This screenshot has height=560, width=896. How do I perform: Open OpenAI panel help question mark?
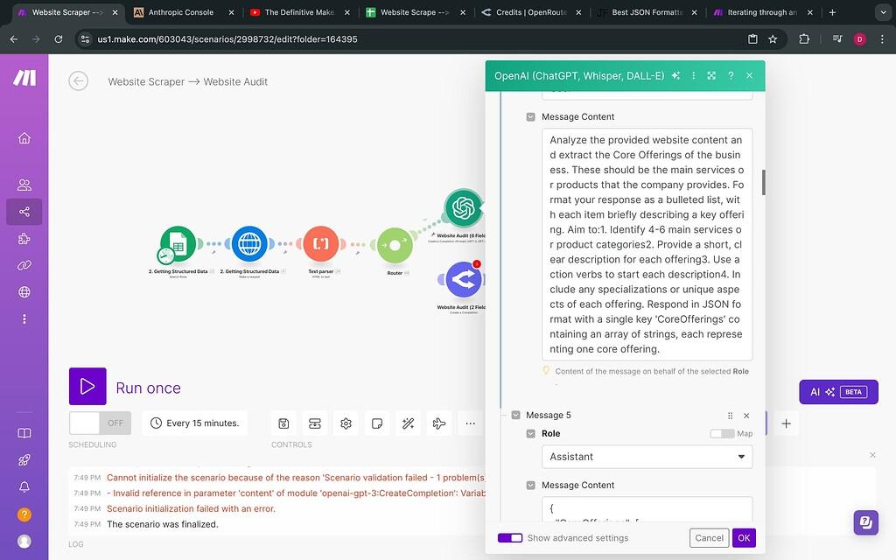(x=731, y=75)
